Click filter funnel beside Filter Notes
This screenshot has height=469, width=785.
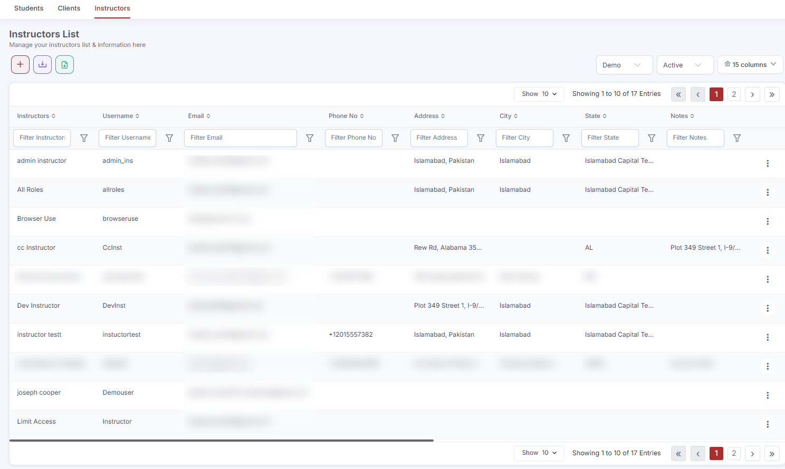[x=737, y=138]
